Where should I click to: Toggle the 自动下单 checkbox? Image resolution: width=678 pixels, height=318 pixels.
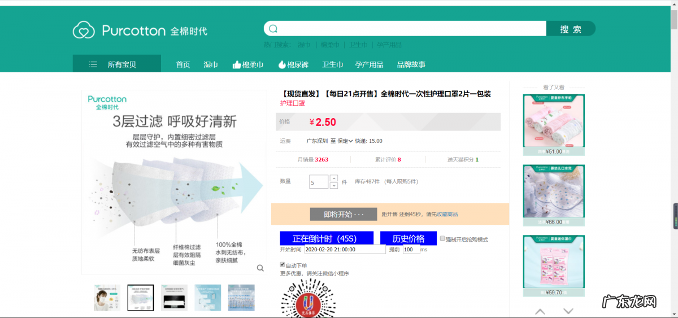pyautogui.click(x=283, y=265)
